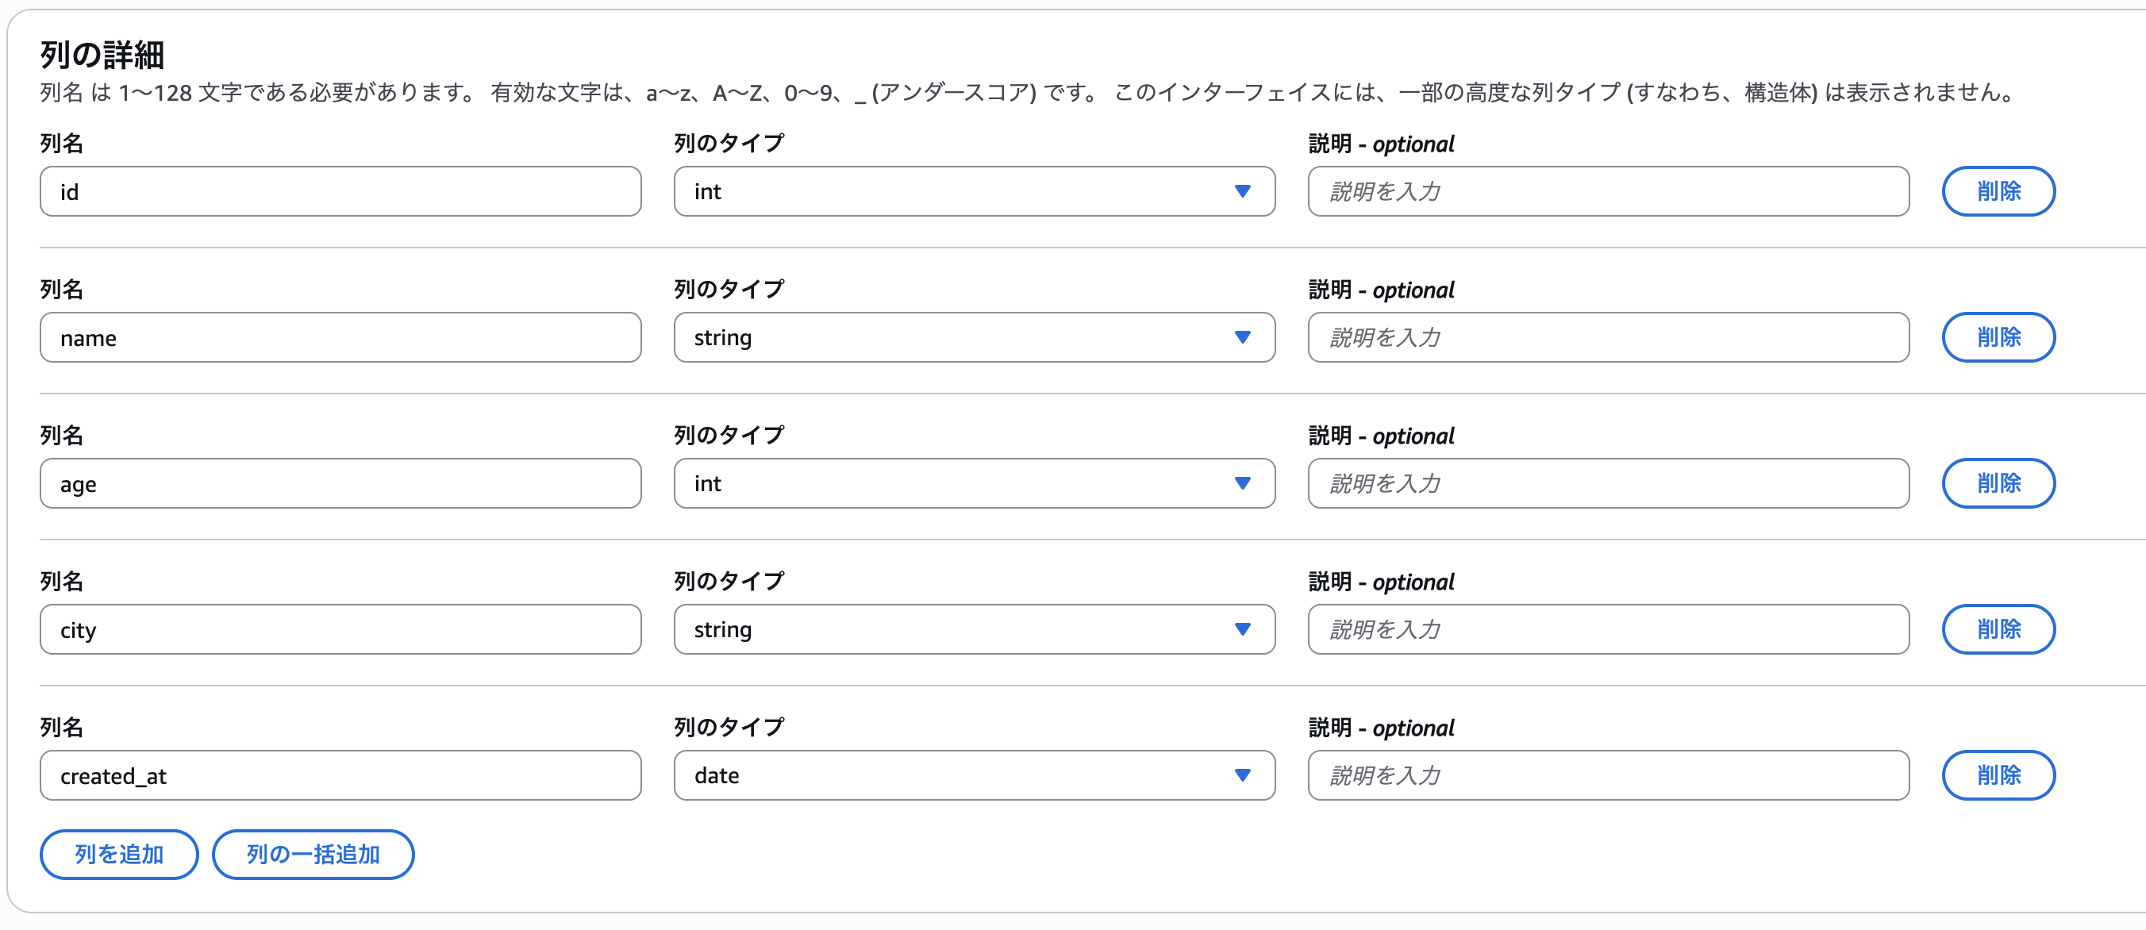This screenshot has height=930, width=2146.
Task: Open the column type dropdown for name
Action: click(974, 337)
